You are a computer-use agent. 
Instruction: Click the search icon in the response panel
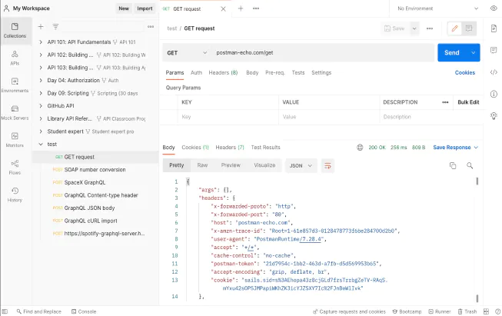[469, 165]
